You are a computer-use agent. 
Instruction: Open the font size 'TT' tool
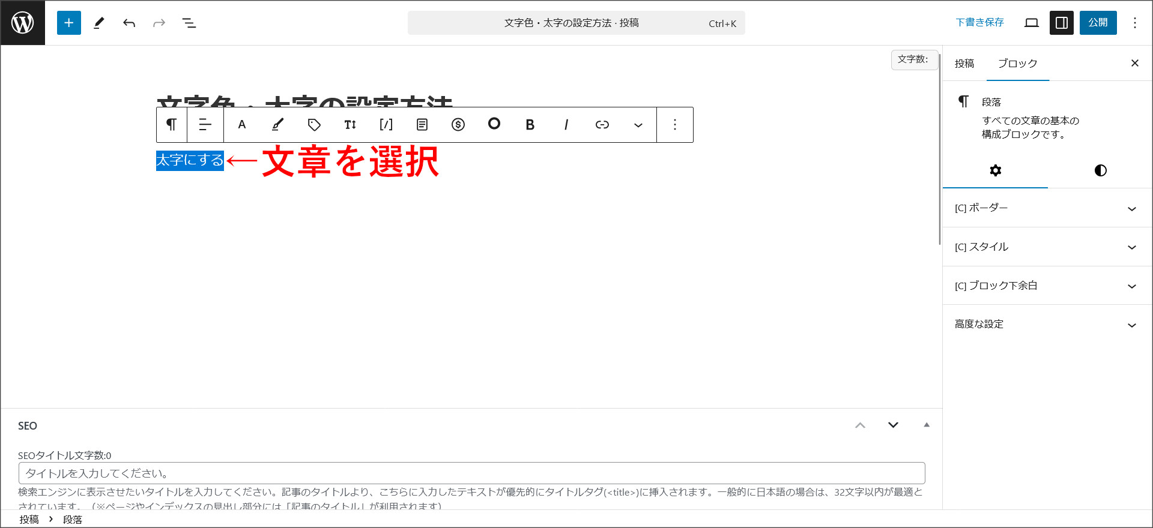coord(350,125)
